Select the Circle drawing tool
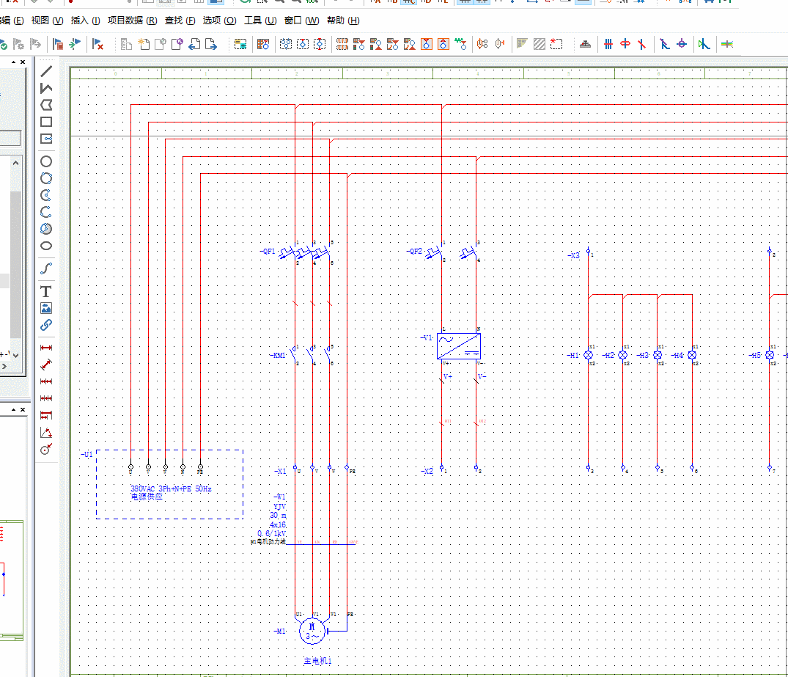 pyautogui.click(x=46, y=161)
